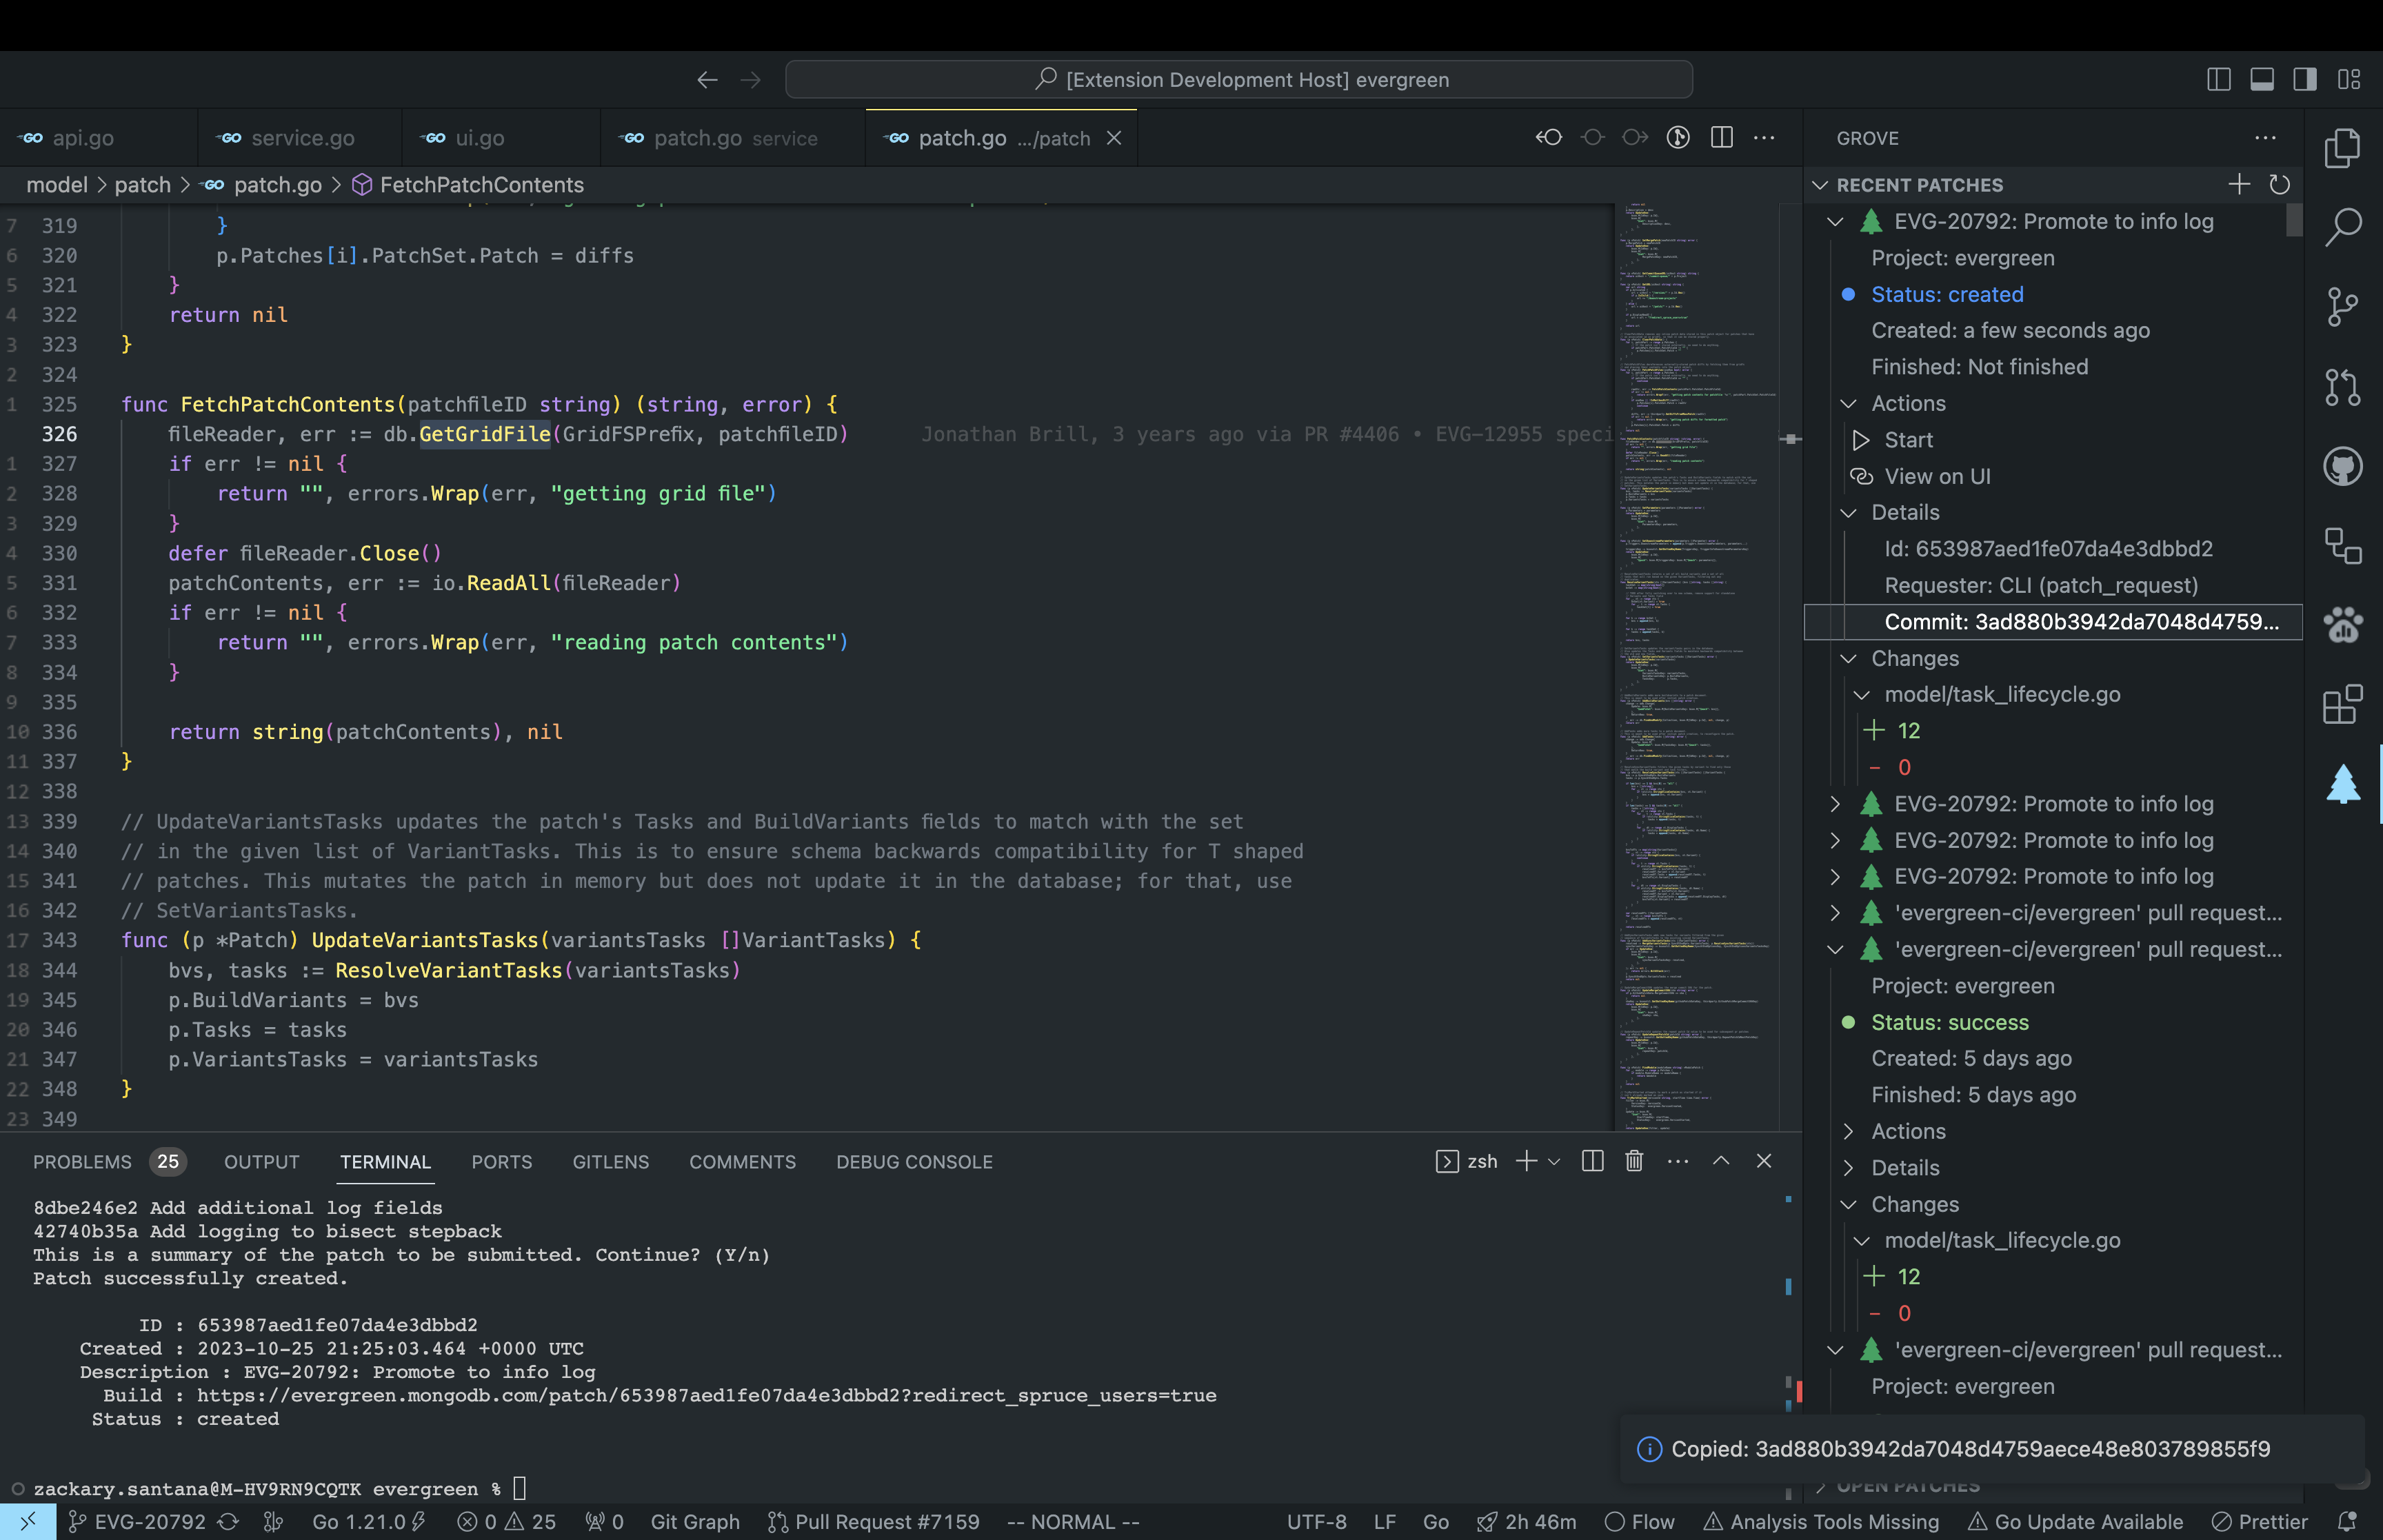Open the Grove tree icon in activity bar

tap(2342, 783)
